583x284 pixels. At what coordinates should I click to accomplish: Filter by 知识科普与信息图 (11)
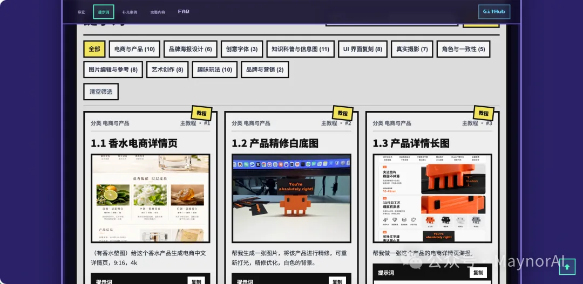tap(300, 49)
